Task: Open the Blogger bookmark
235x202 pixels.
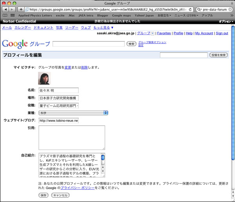Action: [103, 15]
